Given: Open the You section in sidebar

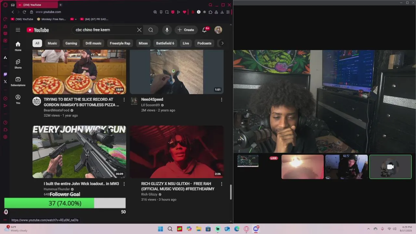Looking at the screenshot, I should pyautogui.click(x=18, y=99).
